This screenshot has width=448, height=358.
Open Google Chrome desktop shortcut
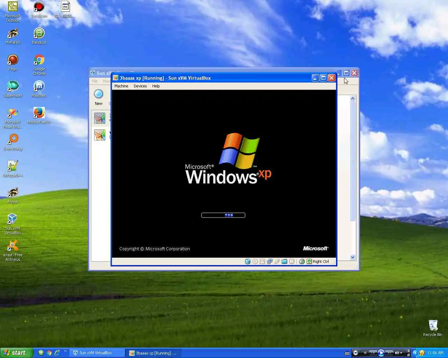(x=39, y=65)
